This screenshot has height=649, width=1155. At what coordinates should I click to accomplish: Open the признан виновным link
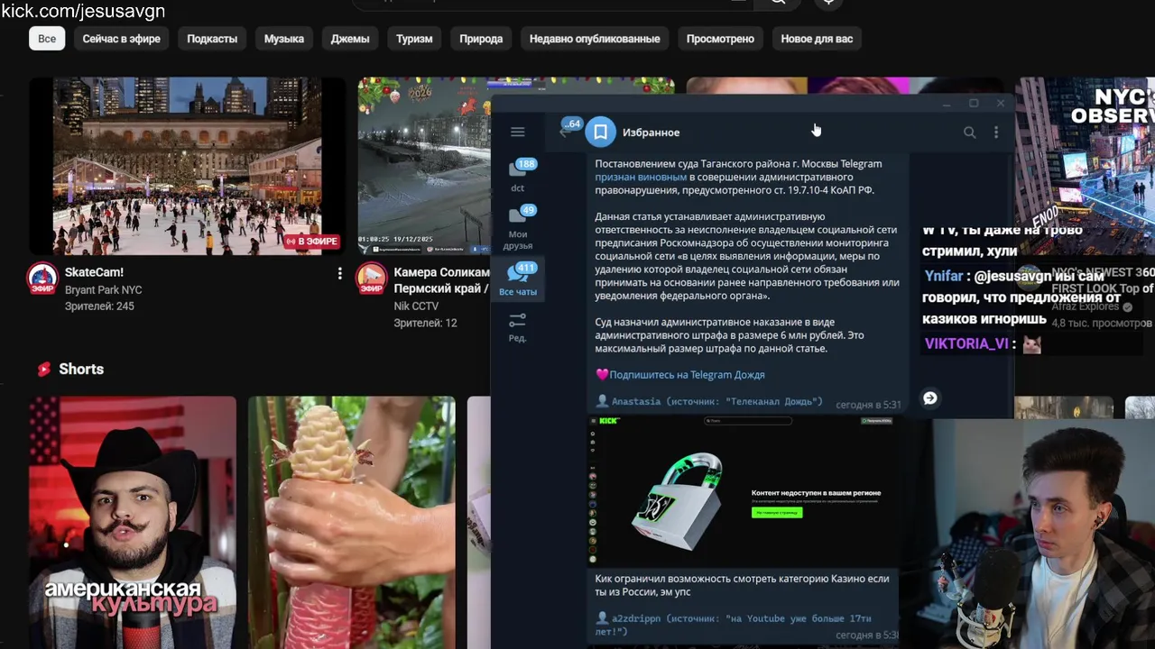click(641, 178)
